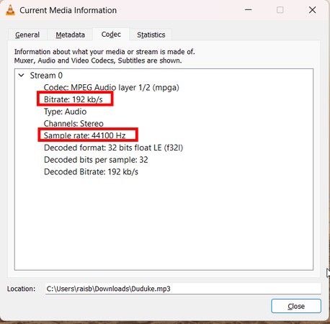Open the Metadata tab
The height and width of the screenshot is (324, 330).
pos(70,35)
